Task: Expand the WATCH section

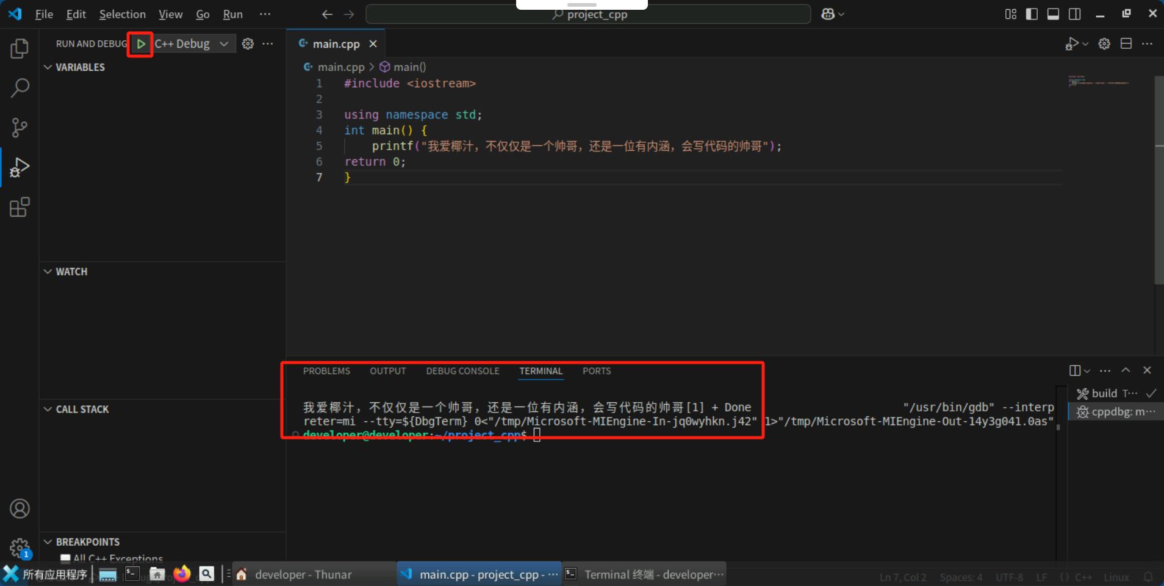Action: (48, 272)
